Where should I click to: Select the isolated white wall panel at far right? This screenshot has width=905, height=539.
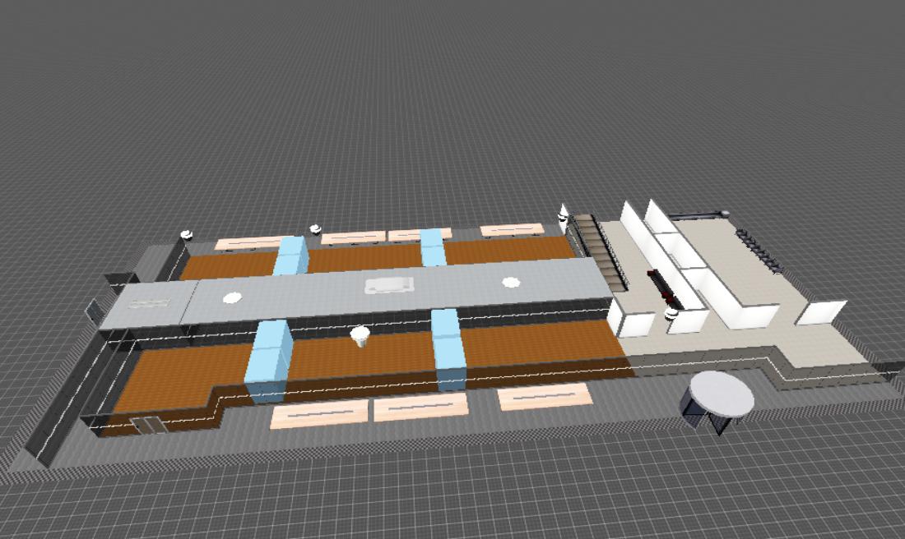click(x=821, y=313)
